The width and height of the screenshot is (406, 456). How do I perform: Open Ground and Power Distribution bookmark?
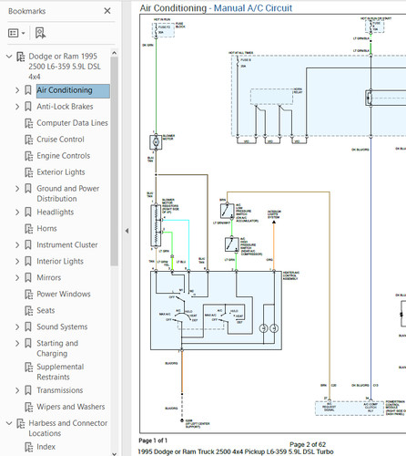click(68, 193)
